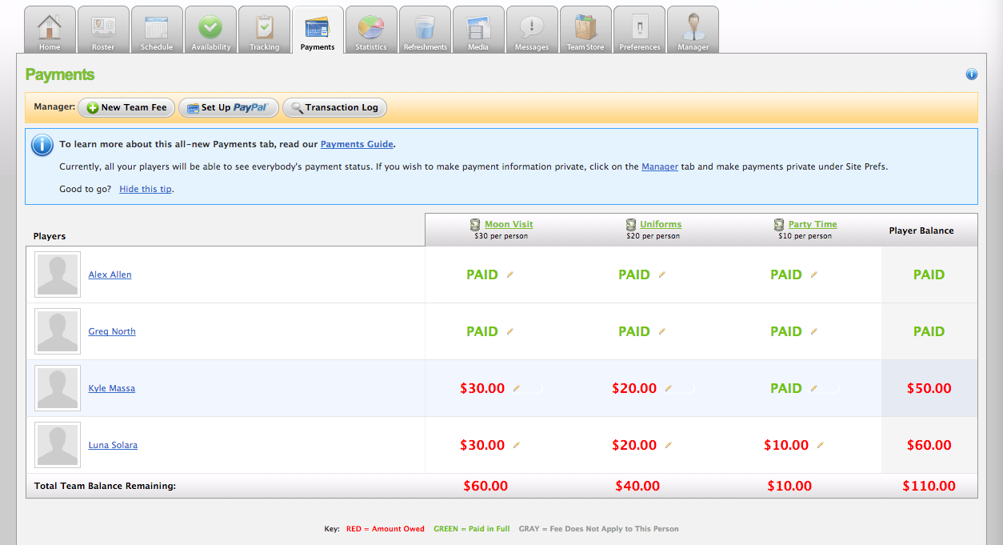Click the Moon Visit $60.00 column total
This screenshot has width=1003, height=545.
tap(486, 486)
